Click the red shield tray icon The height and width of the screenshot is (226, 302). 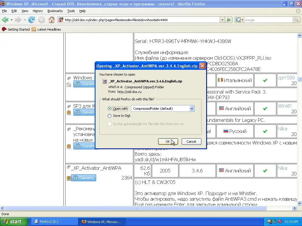(x=280, y=222)
